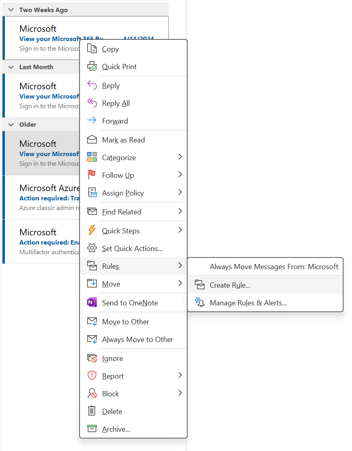Image resolution: width=352 pixels, height=451 pixels.
Task: Click the green Archive box icon
Action: 92,428
